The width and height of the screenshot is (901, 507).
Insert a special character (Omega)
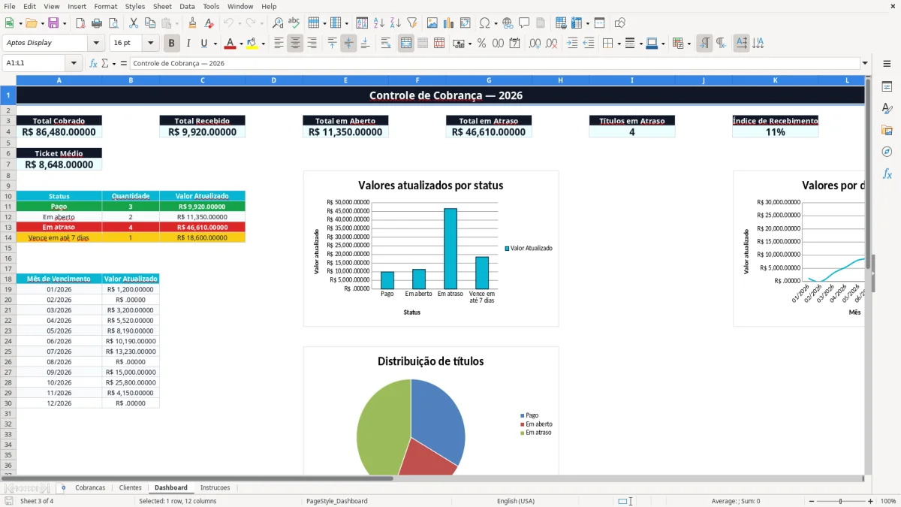pos(484,23)
